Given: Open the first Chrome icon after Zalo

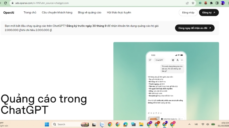Looking at the screenshot, I should coord(110,124).
